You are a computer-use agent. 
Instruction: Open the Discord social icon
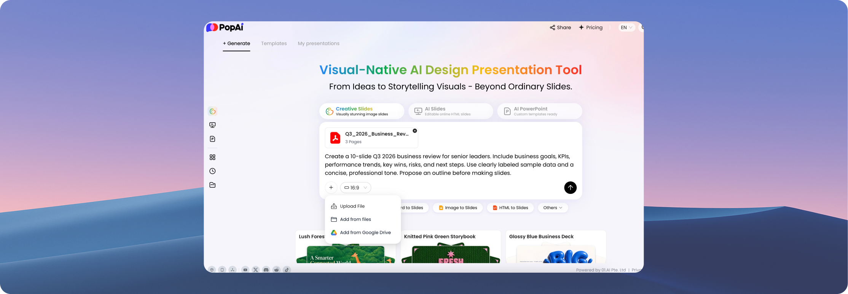click(266, 270)
